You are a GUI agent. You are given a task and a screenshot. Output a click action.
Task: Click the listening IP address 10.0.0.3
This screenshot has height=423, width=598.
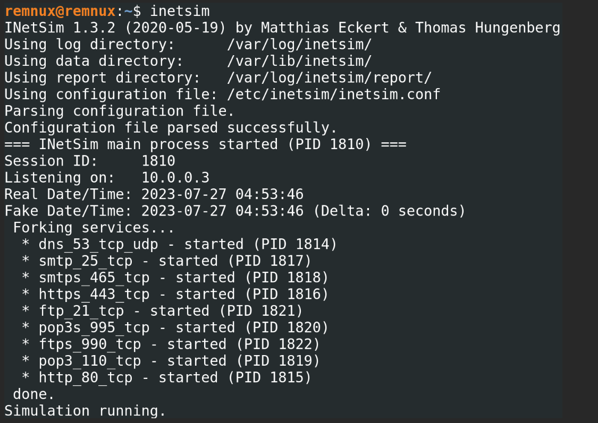(175, 178)
